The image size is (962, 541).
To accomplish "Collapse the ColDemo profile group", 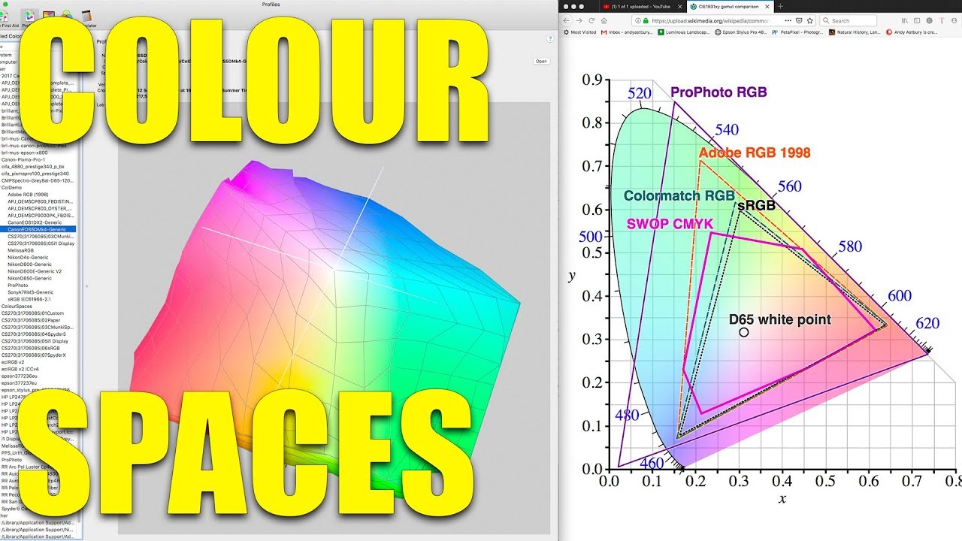I will pyautogui.click(x=11, y=187).
